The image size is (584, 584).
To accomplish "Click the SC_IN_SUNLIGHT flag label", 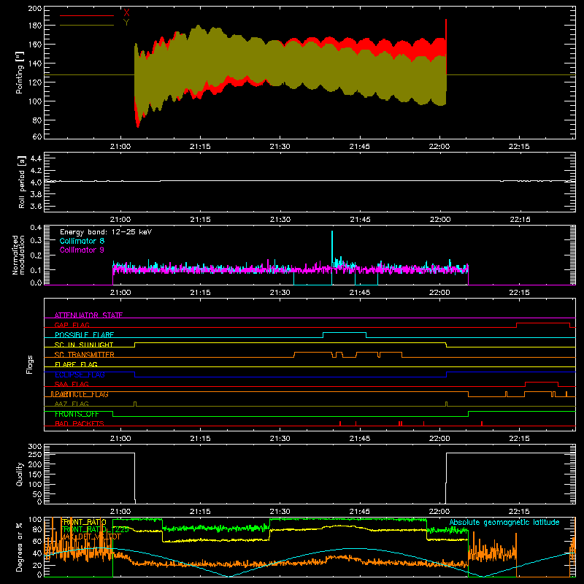I will pos(84,345).
